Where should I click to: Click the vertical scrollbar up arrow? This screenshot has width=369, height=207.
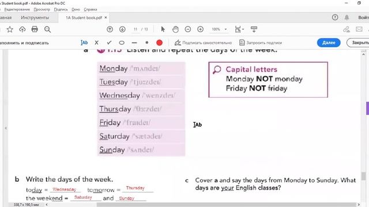pyautogui.click(x=364, y=54)
